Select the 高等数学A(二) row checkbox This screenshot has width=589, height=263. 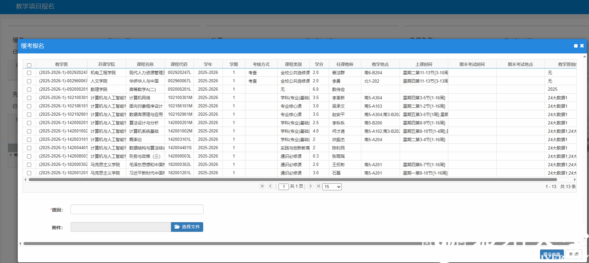click(29, 90)
